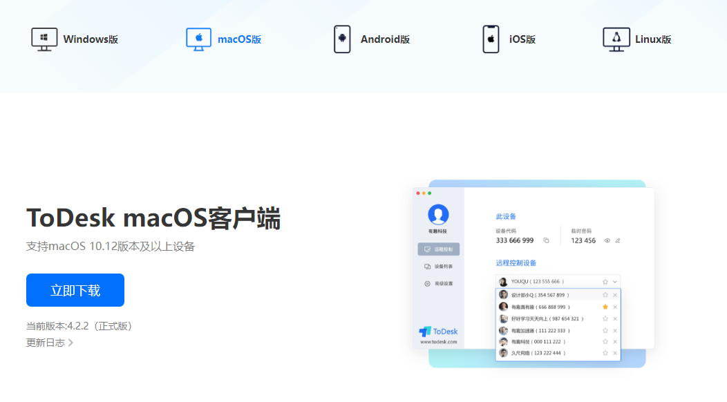Switch to the Windows版 download tab

coord(75,39)
